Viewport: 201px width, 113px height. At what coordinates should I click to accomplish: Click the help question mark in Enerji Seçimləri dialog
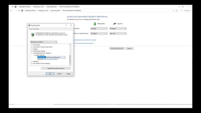[x=66, y=25]
